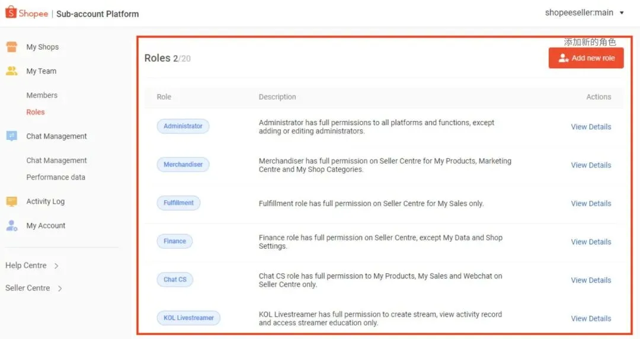Open My Team in the sidebar

41,71
